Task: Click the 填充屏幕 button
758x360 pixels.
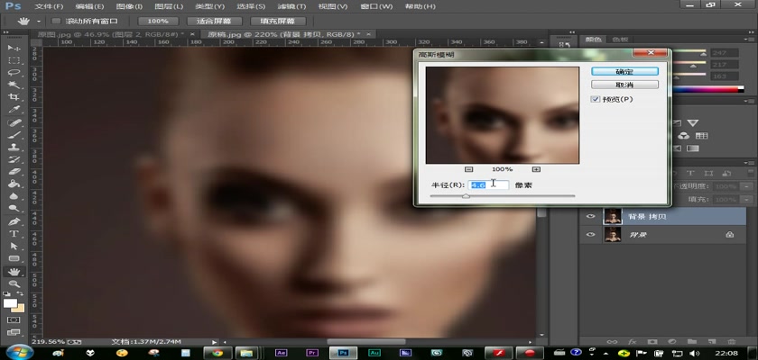Action: [x=279, y=22]
